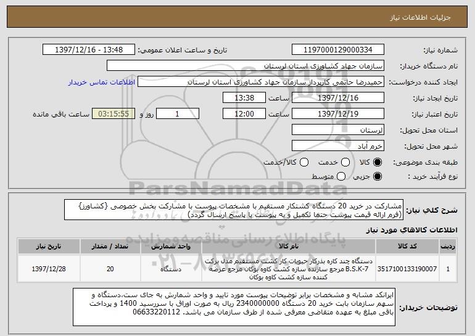The width and height of the screenshot is (475, 336).
Task: Click the unit cell دستگاه
Action: point(171,269)
